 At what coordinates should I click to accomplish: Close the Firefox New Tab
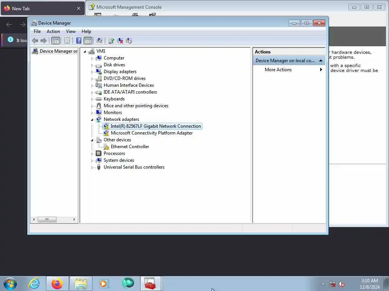[x=79, y=8]
